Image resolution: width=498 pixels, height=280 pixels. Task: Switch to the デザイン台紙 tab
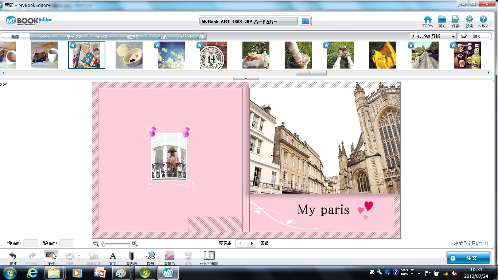pos(192,37)
